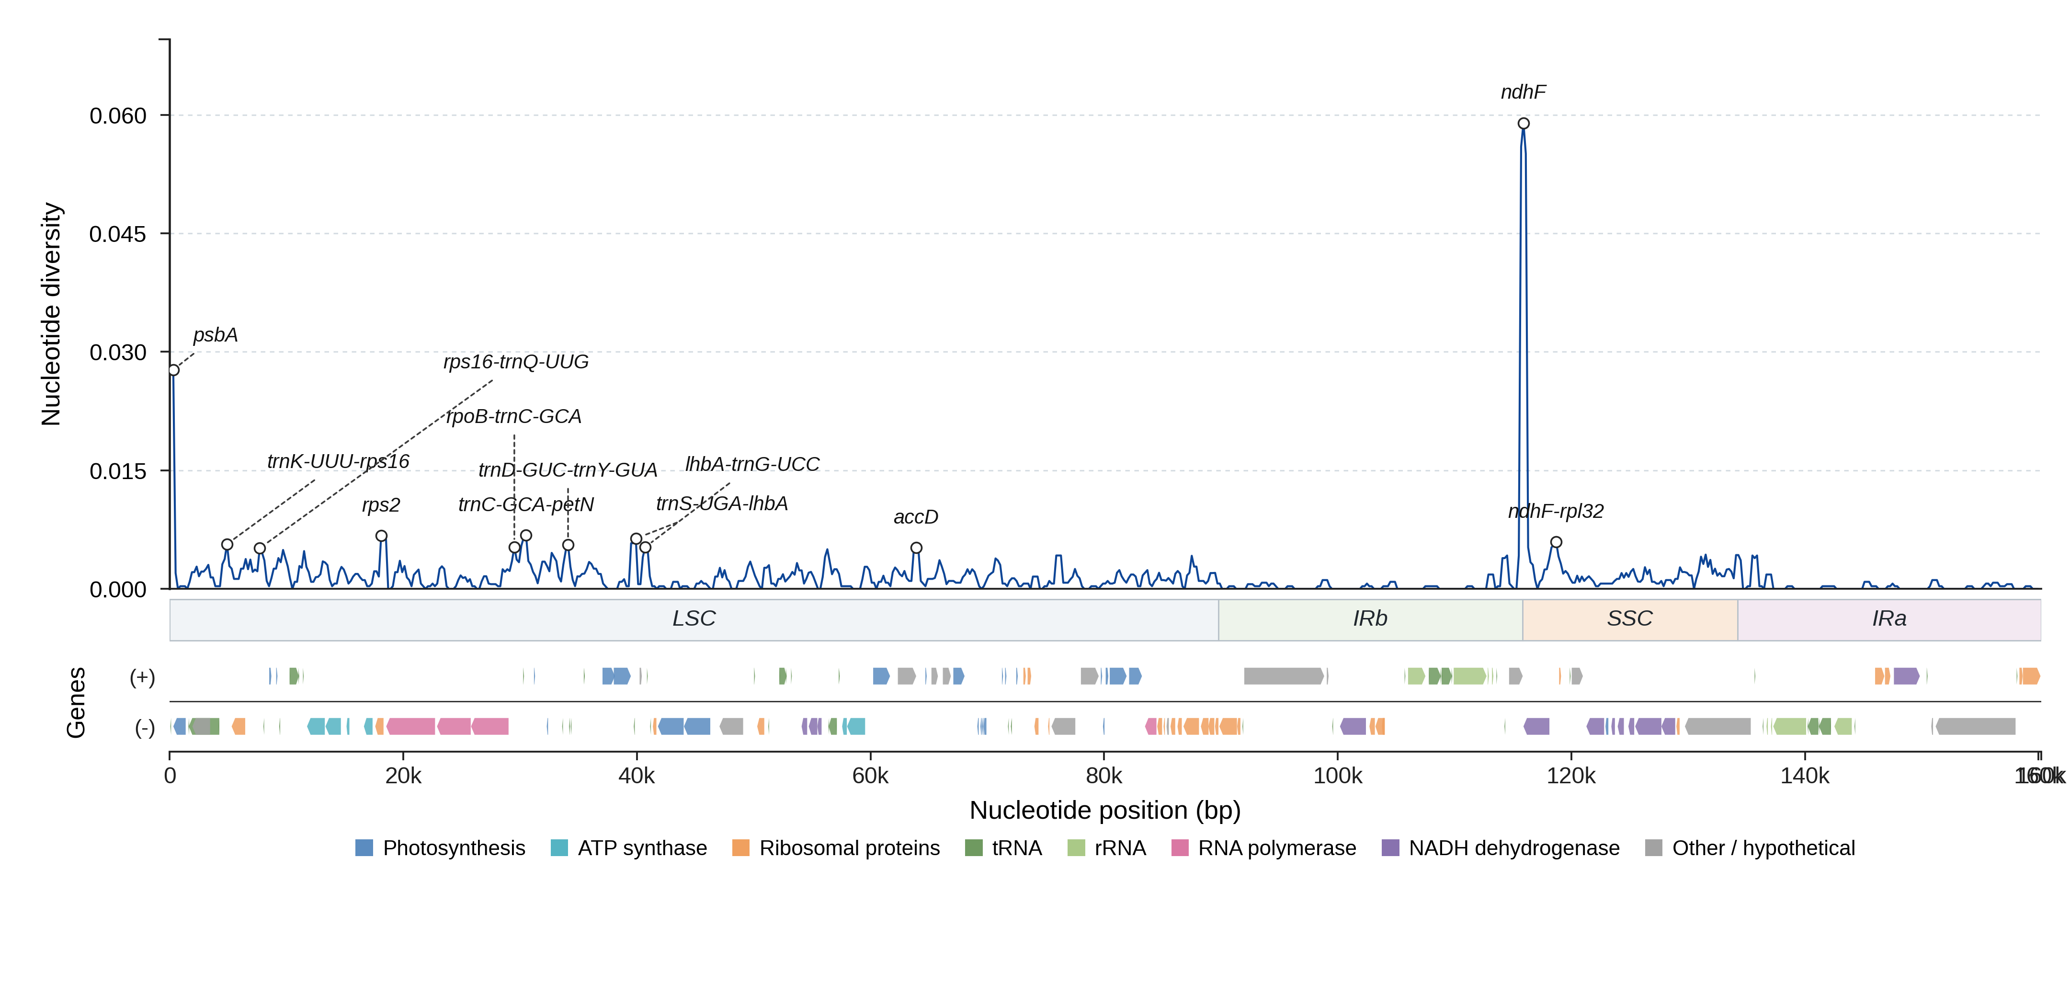Click the 0.045 y-axis tick label
Viewport: 2070px width, 1007px height.
pyautogui.click(x=118, y=234)
